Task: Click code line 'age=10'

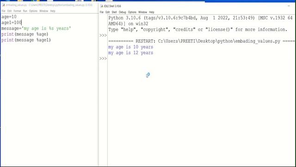Action: (x=9, y=17)
